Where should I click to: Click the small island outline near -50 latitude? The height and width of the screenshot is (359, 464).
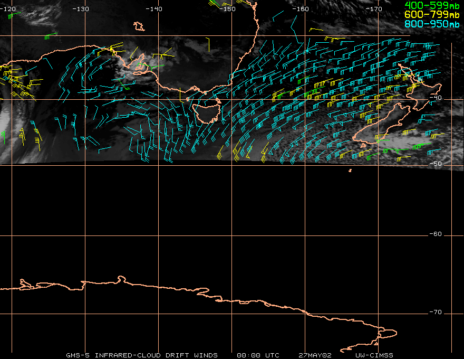click(x=350, y=171)
